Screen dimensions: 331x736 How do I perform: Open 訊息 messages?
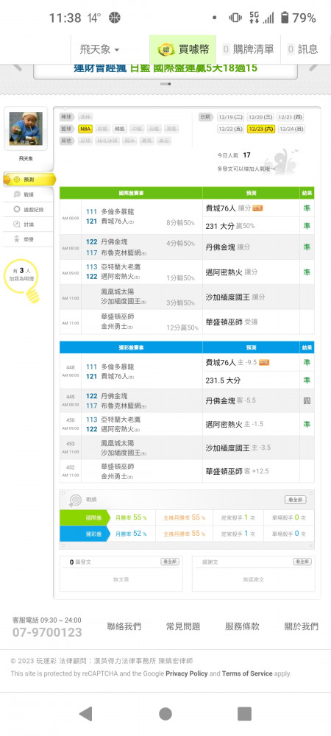tap(302, 49)
